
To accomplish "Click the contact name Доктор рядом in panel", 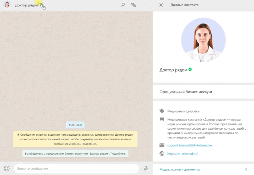I will [173, 70].
